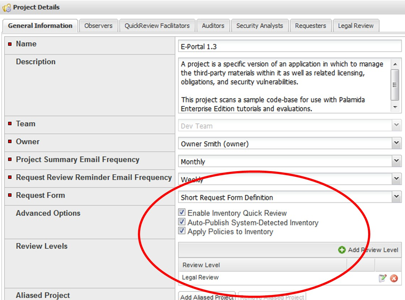405x300 pixels.
Task: Click the Add Aliased Project button
Action: (207, 297)
